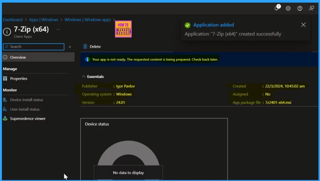Image resolution: width=320 pixels, height=181 pixels.
Task: Click the No data to display tooltip
Action: (x=128, y=173)
